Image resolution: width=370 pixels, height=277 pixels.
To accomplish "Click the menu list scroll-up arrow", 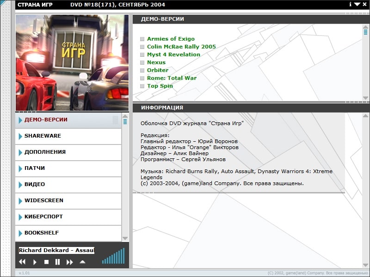I will coord(125,116).
